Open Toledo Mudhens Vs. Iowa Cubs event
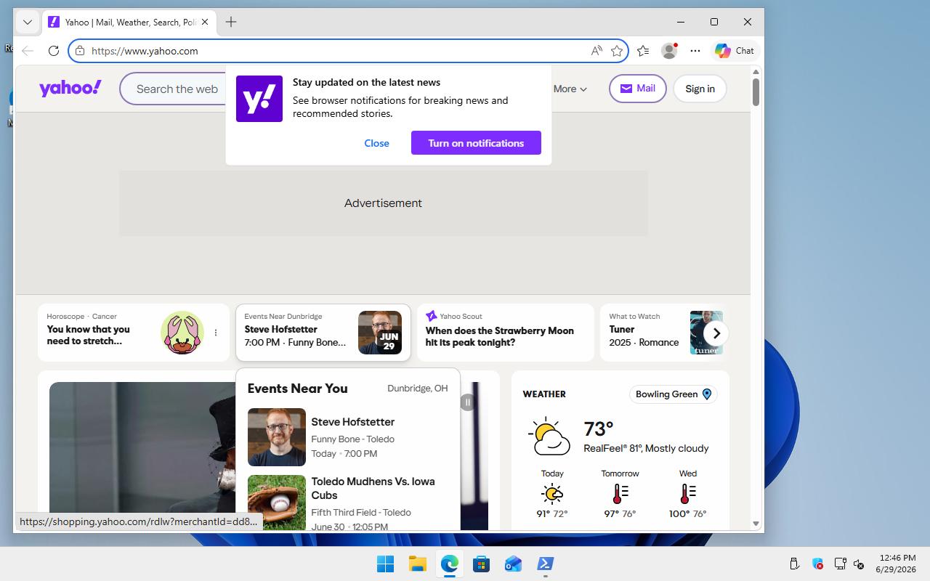 (x=348, y=503)
